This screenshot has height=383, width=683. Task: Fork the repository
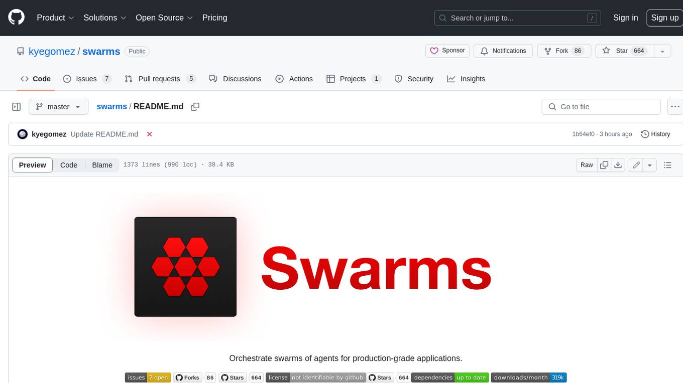pyautogui.click(x=564, y=51)
